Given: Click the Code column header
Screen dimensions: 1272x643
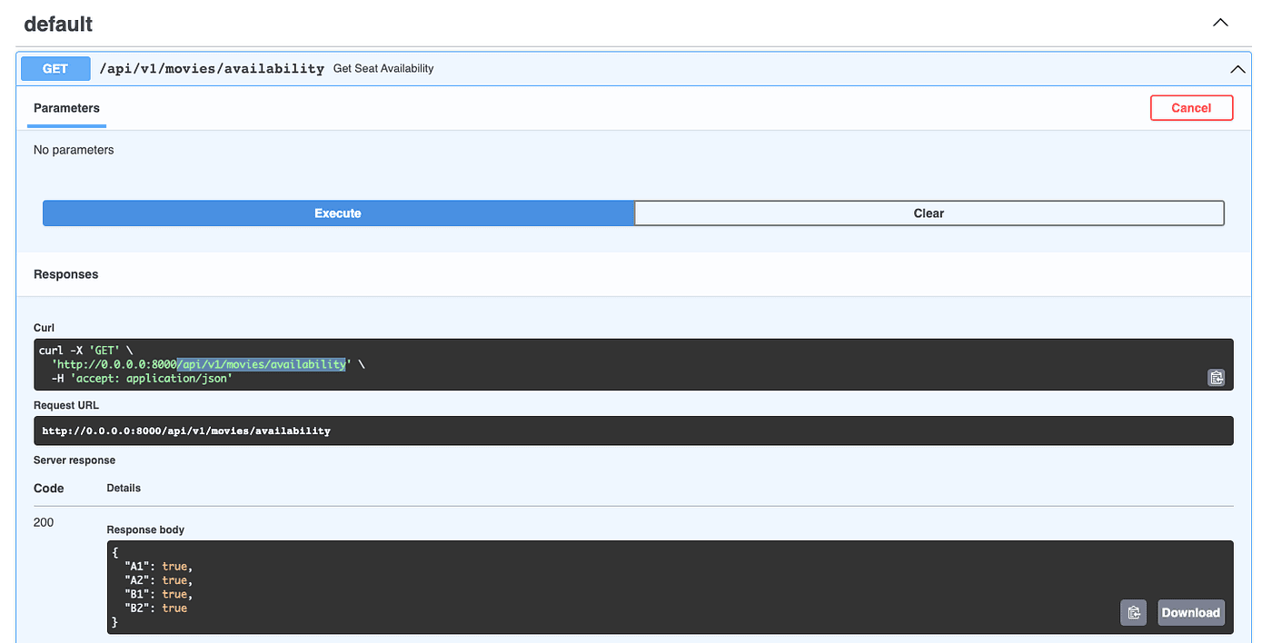Looking at the screenshot, I should tap(49, 488).
